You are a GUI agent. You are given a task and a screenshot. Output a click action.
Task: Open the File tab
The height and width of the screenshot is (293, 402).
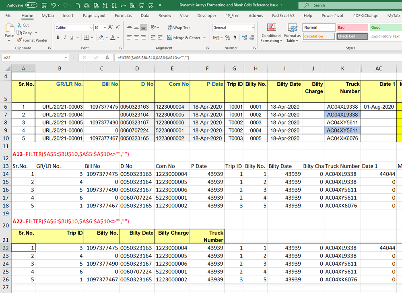point(8,16)
